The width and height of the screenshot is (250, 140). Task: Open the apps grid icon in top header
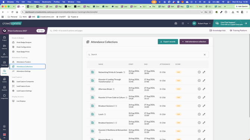coord(183,23)
